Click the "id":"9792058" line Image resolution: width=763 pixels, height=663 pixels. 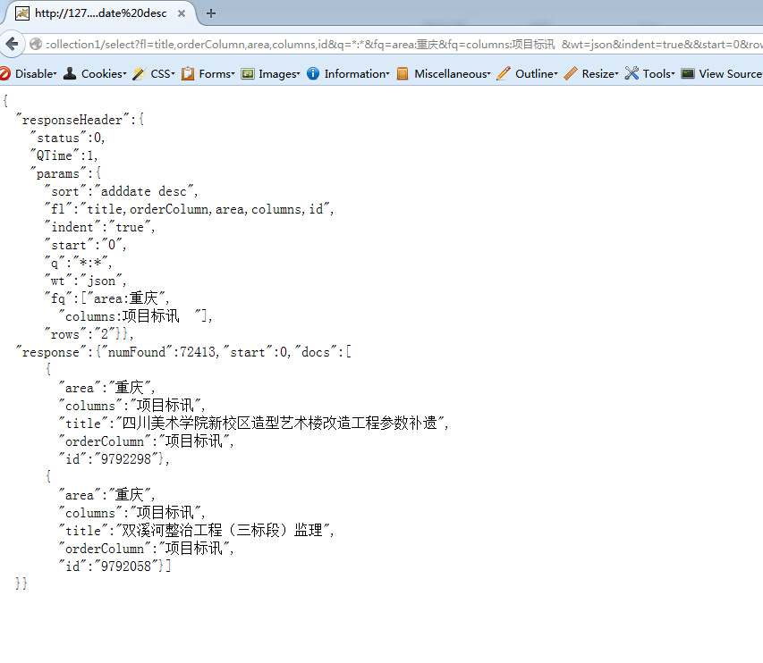(x=114, y=566)
